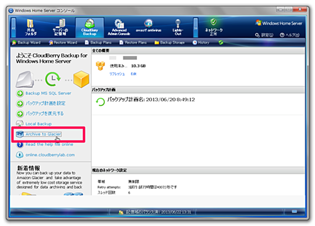This screenshot has width=315, height=226.
Task: Select the backup plan dated 2013/06/20 8:49:12
Action: [151, 100]
